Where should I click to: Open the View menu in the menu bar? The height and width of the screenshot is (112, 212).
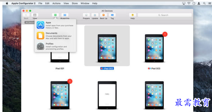pyautogui.click(x=66, y=3)
